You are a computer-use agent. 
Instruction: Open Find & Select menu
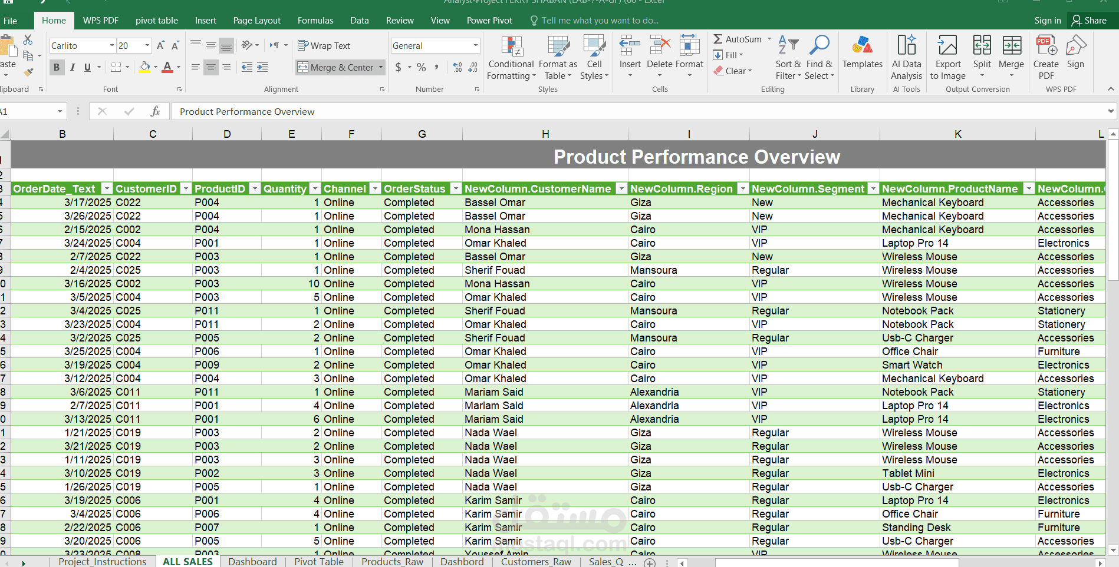tap(819, 58)
